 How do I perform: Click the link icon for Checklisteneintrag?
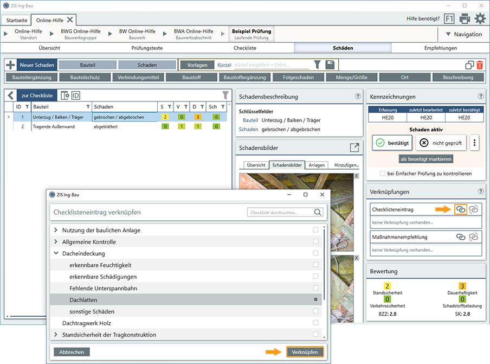click(x=461, y=209)
